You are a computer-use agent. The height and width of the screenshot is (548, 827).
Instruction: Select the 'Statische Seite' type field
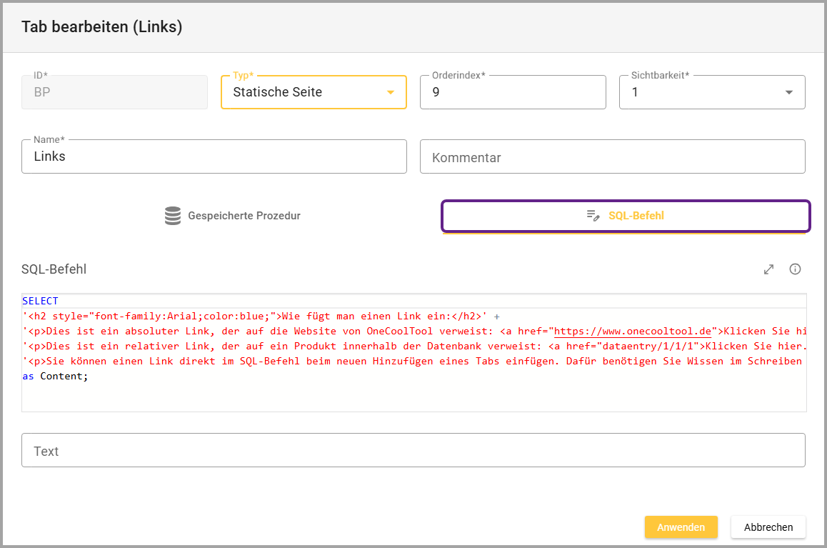tap(300, 92)
